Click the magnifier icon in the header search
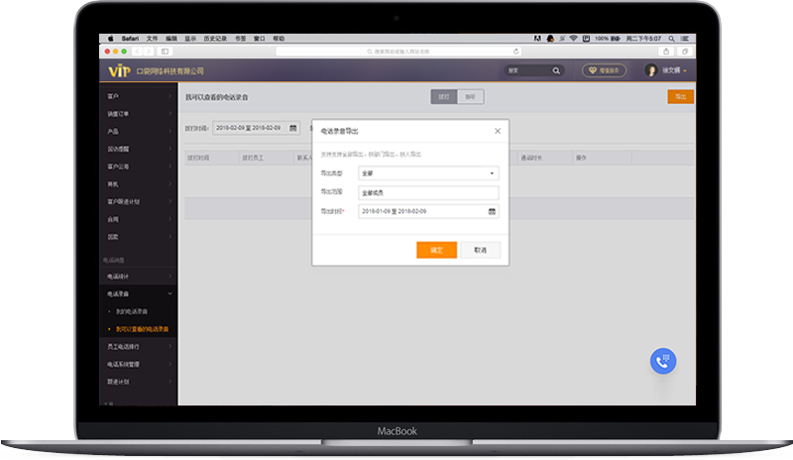 click(x=556, y=70)
